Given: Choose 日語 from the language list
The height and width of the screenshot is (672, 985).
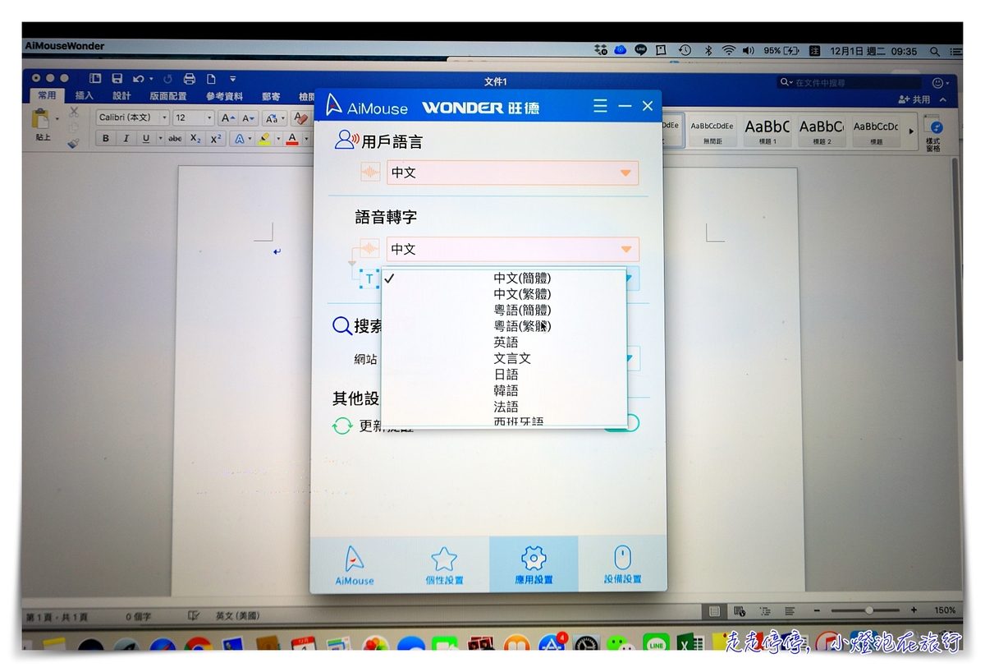Looking at the screenshot, I should 506,375.
